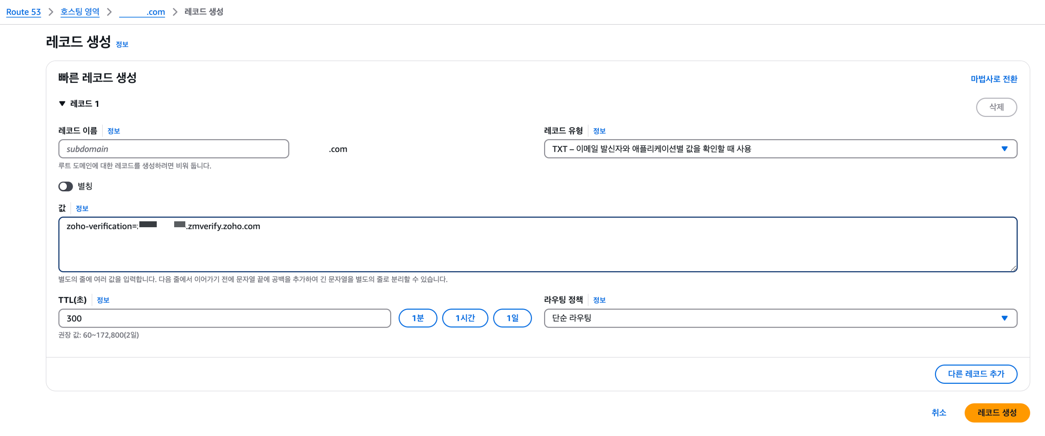The width and height of the screenshot is (1045, 436).
Task: Go to Route 53 breadcrumb link
Action: 24,12
